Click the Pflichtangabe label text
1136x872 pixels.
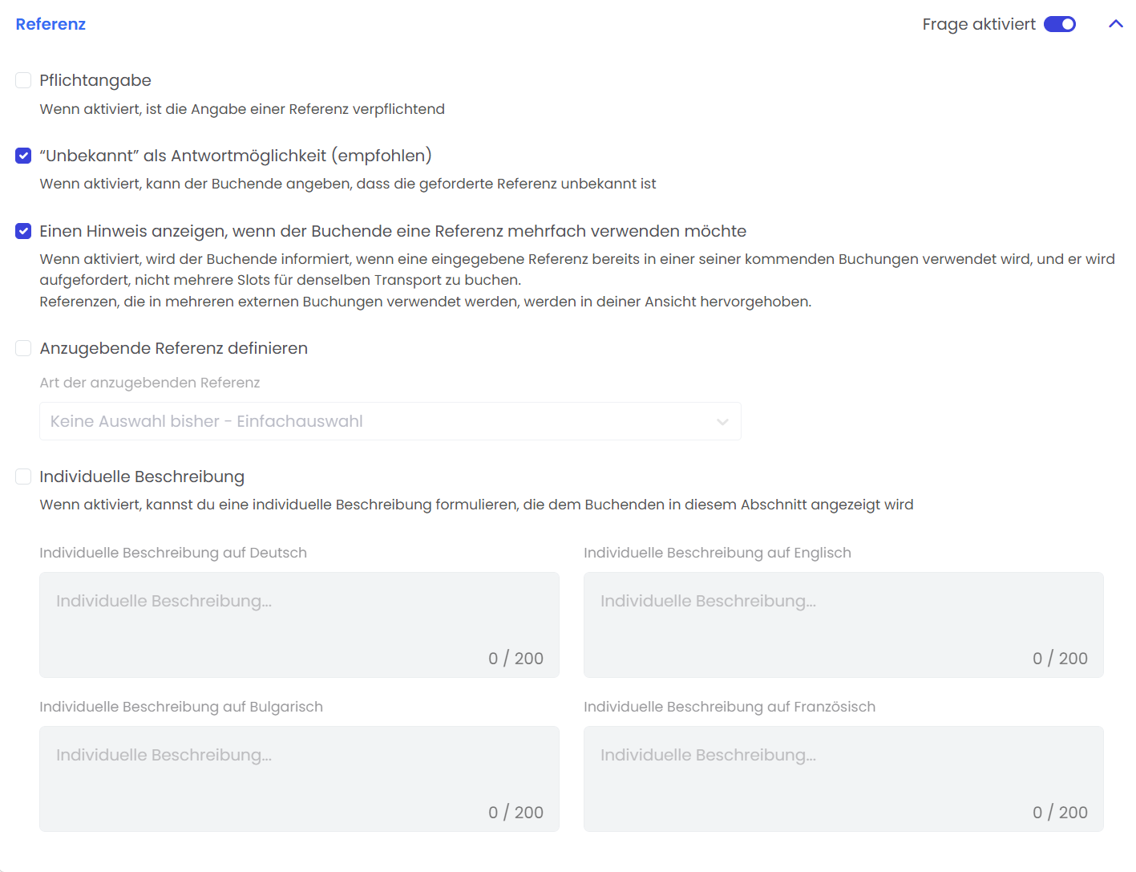[x=95, y=80]
